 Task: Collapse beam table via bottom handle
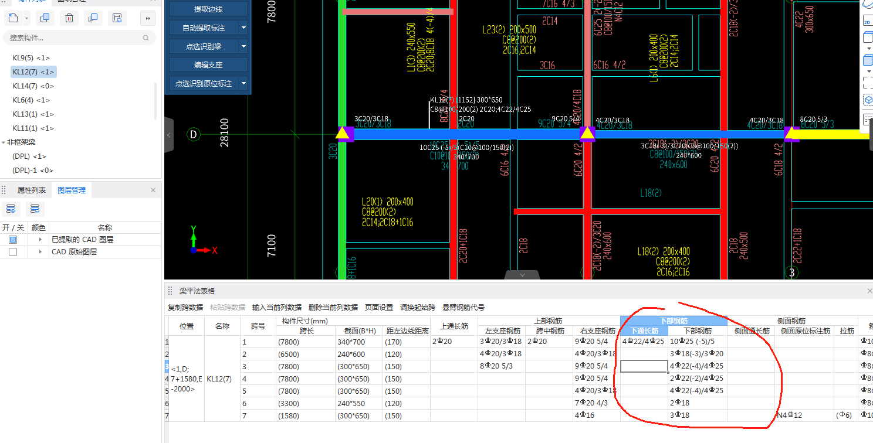[522, 275]
